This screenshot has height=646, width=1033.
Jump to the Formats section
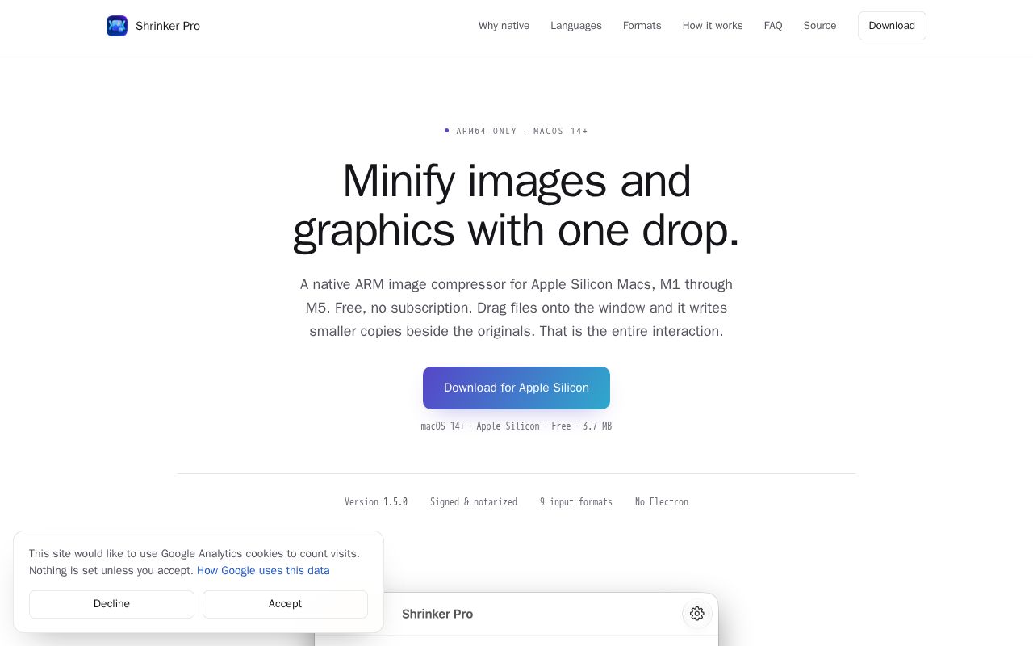(x=642, y=26)
